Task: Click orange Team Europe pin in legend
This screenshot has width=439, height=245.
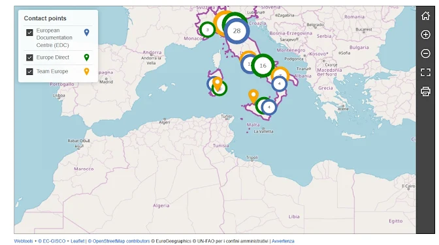Action: pos(87,72)
